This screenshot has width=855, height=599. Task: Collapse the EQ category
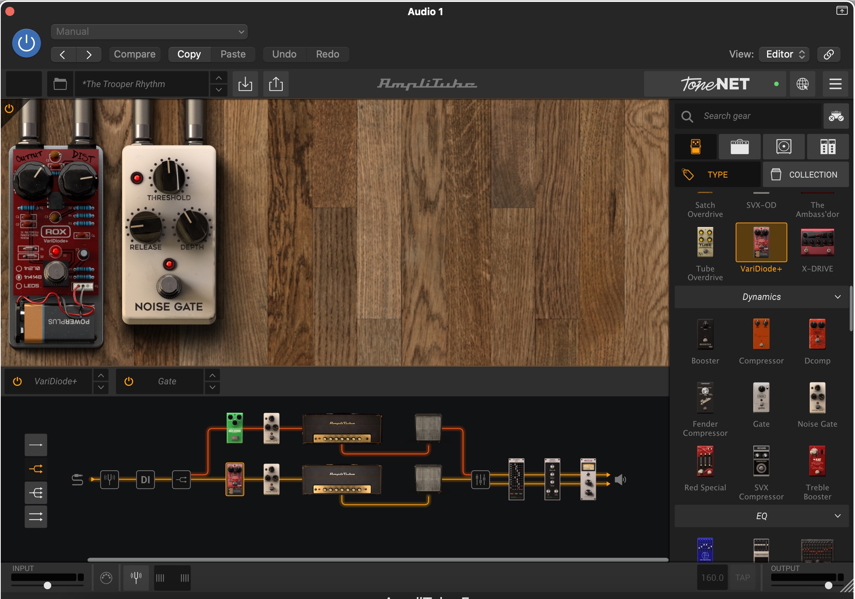[x=761, y=516]
